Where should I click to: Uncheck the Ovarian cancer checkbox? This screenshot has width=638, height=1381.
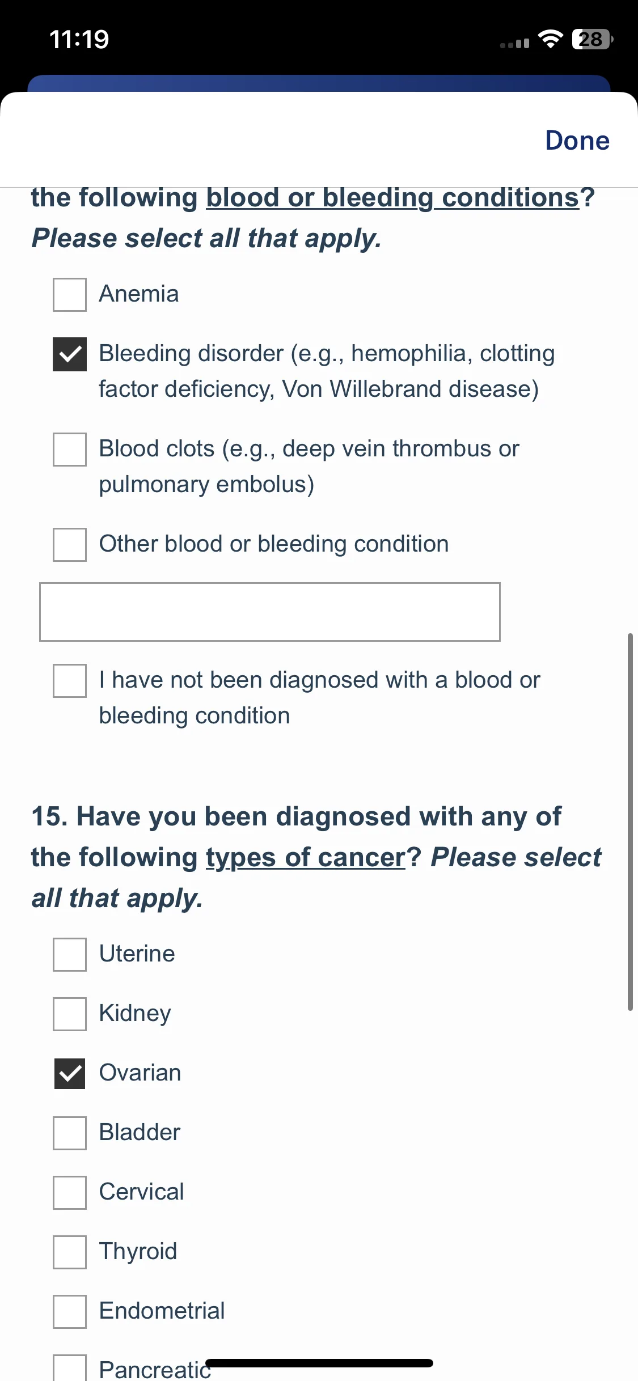70,1074
